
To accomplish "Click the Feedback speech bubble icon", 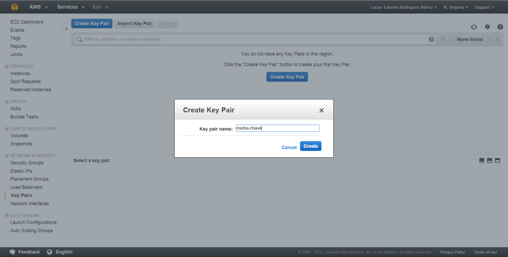I will tap(12, 252).
